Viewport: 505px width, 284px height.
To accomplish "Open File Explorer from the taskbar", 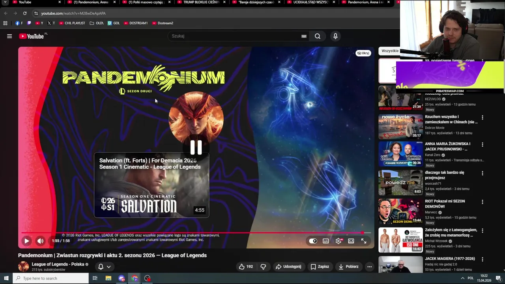I will [x=108, y=278].
